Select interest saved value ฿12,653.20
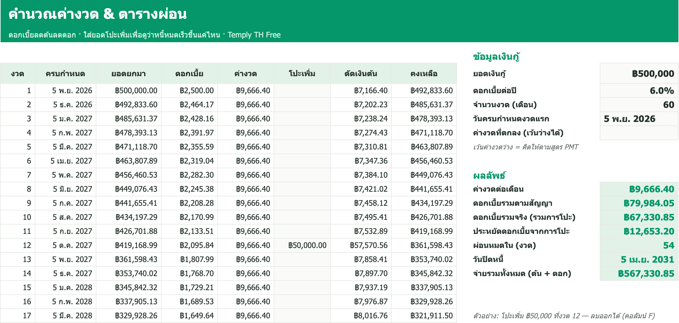 coord(639,231)
